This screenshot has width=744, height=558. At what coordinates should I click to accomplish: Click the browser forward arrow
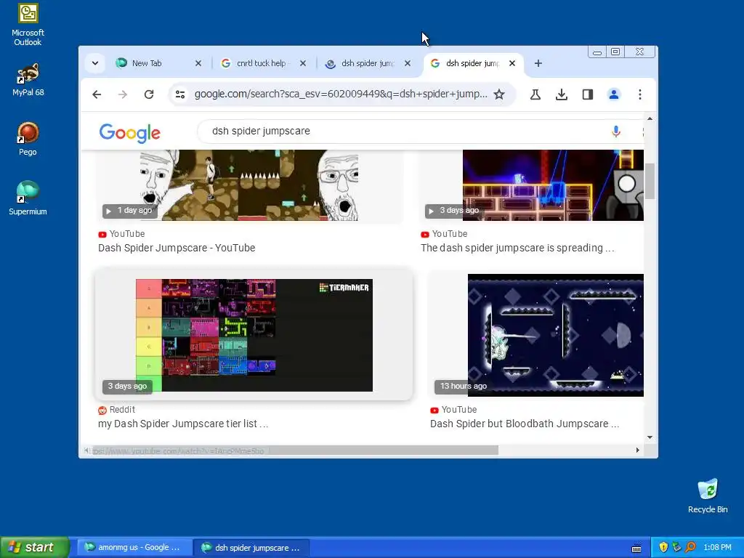tap(123, 94)
